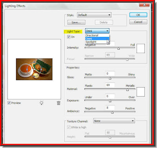This screenshot has height=148, width=157.
Task: Click the Height value field
Action: 110,133
